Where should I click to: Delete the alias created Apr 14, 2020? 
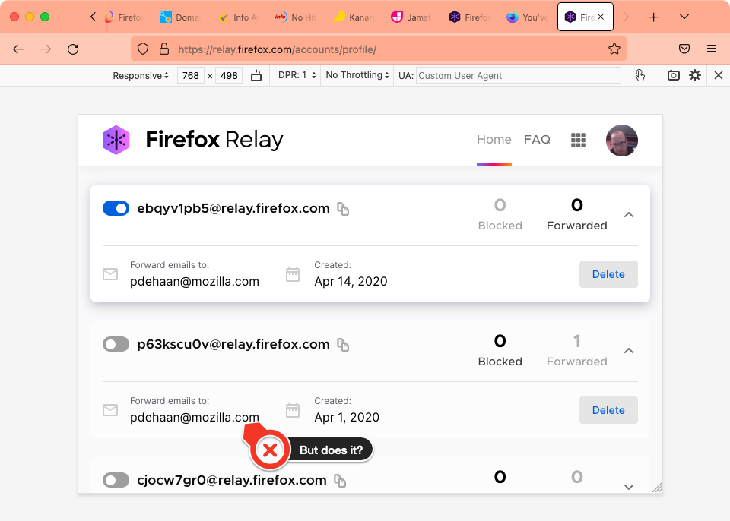click(x=608, y=273)
